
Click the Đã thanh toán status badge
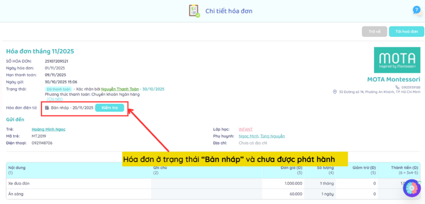point(59,89)
